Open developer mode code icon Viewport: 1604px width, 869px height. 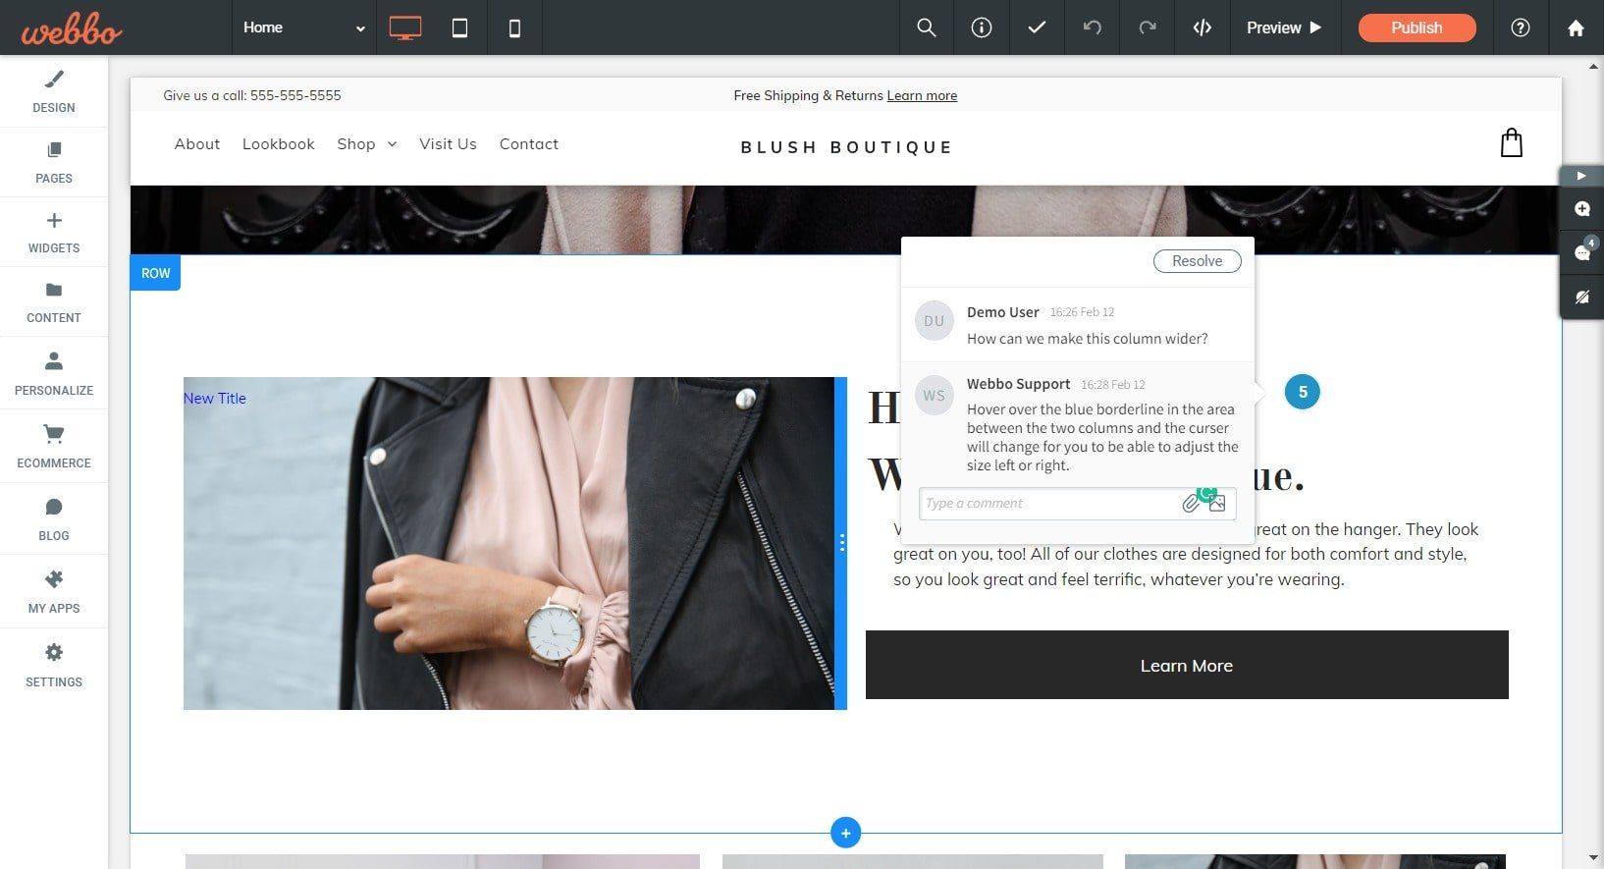click(x=1203, y=27)
